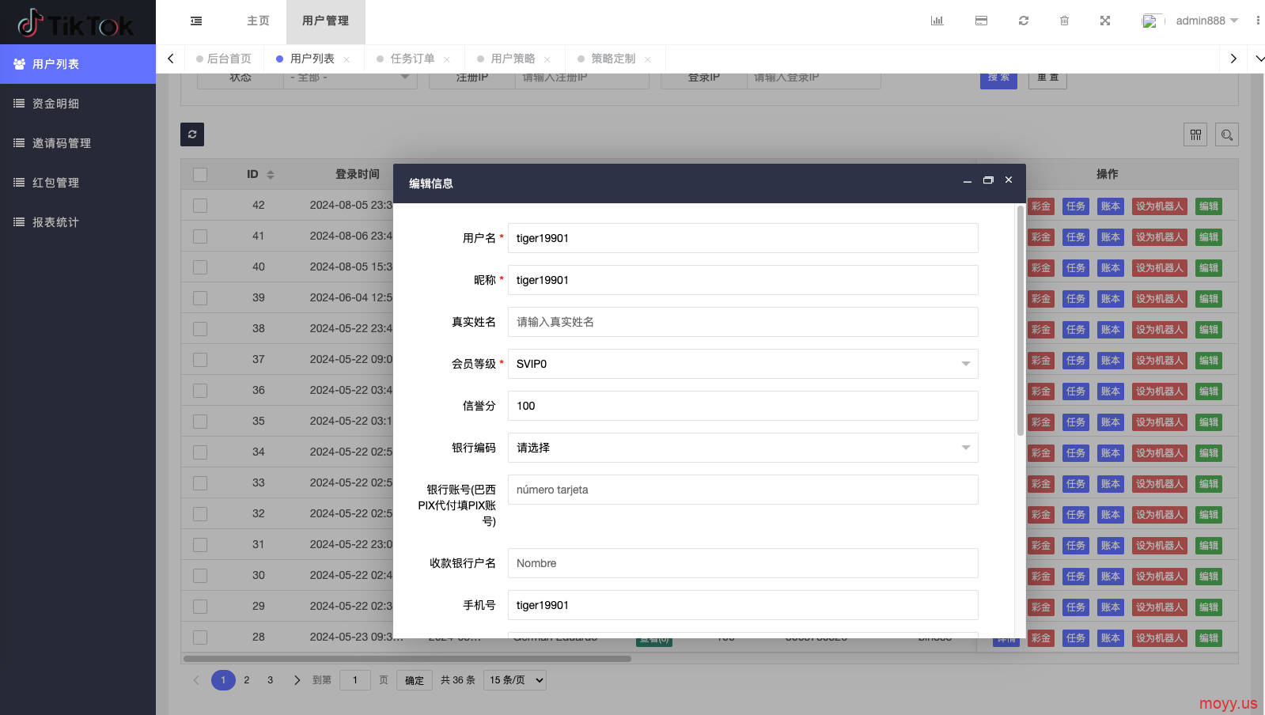Click the table refresh icon button

[192, 134]
